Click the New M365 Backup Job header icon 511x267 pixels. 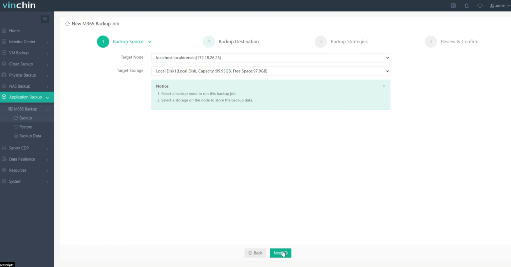pos(67,24)
